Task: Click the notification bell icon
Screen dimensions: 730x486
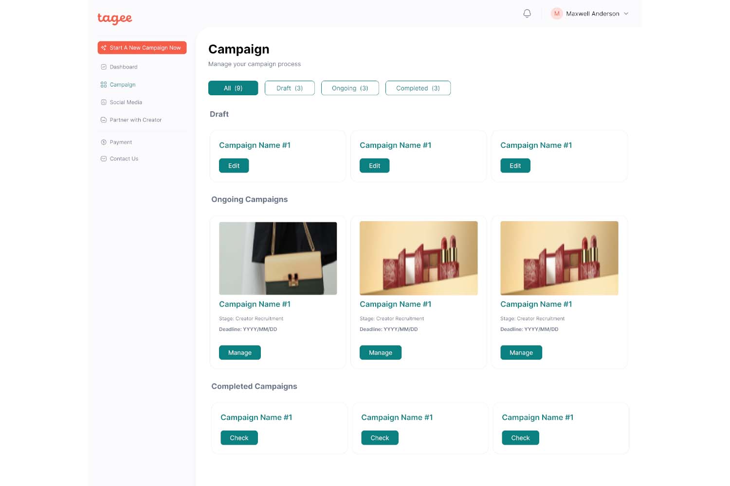Action: click(x=527, y=14)
